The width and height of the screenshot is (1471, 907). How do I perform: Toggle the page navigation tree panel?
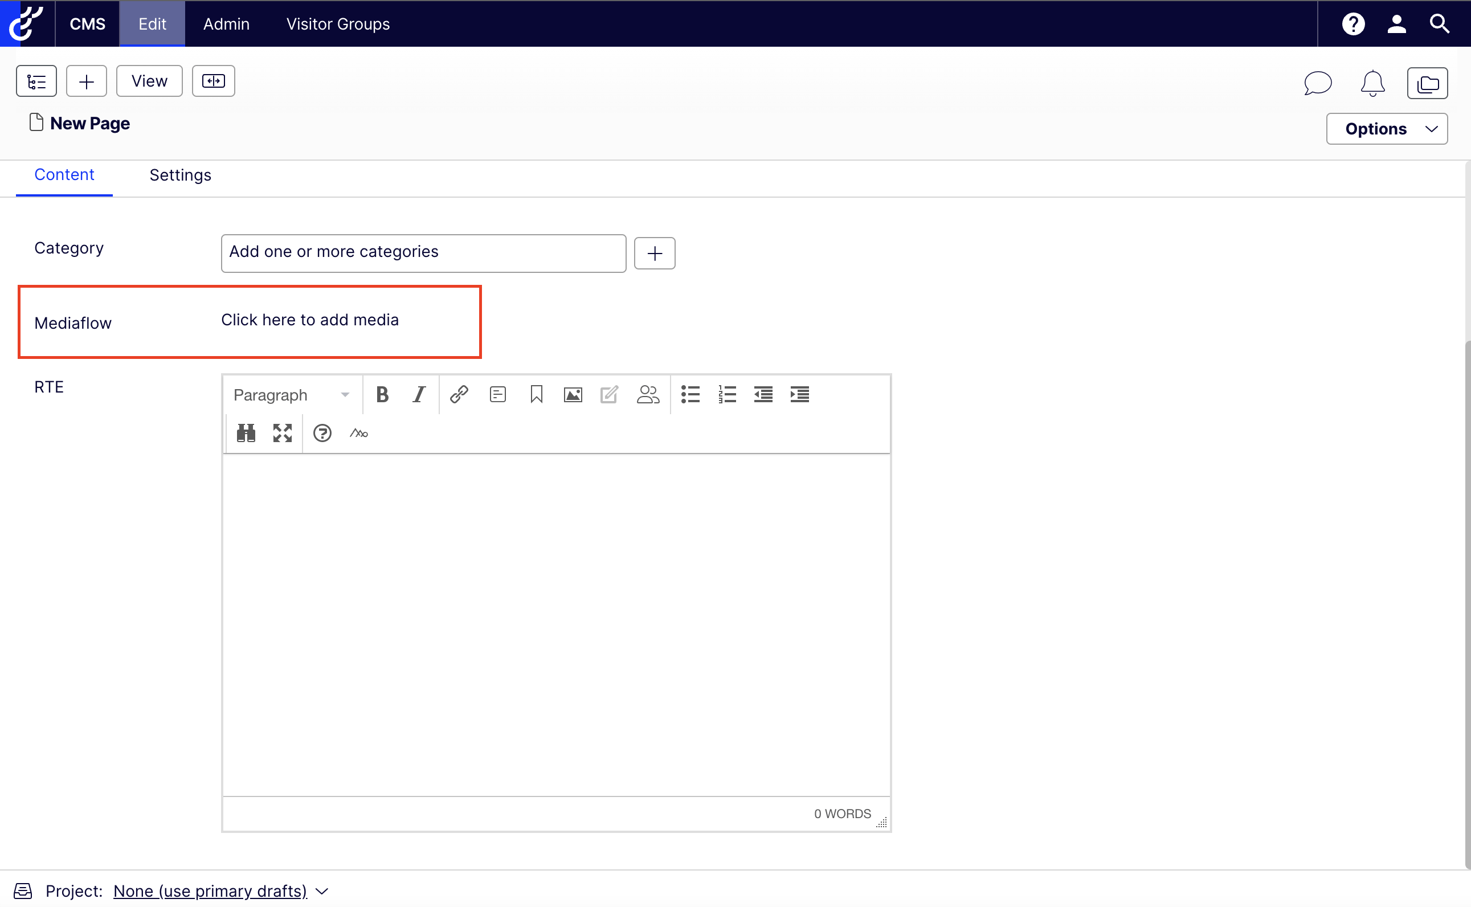pos(36,80)
